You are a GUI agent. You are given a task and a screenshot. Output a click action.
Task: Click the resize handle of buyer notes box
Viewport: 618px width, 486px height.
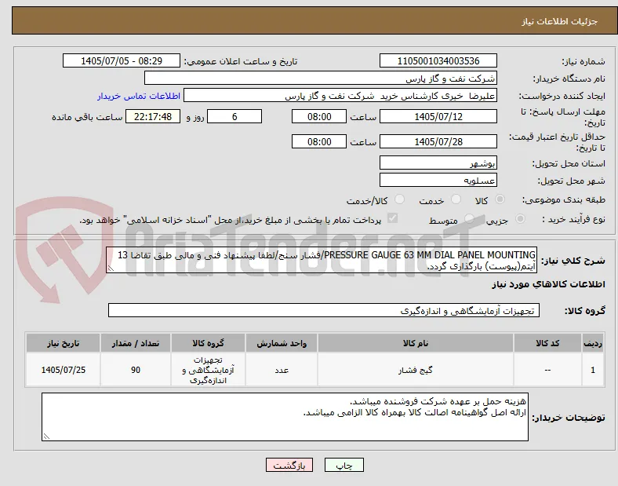click(x=46, y=437)
